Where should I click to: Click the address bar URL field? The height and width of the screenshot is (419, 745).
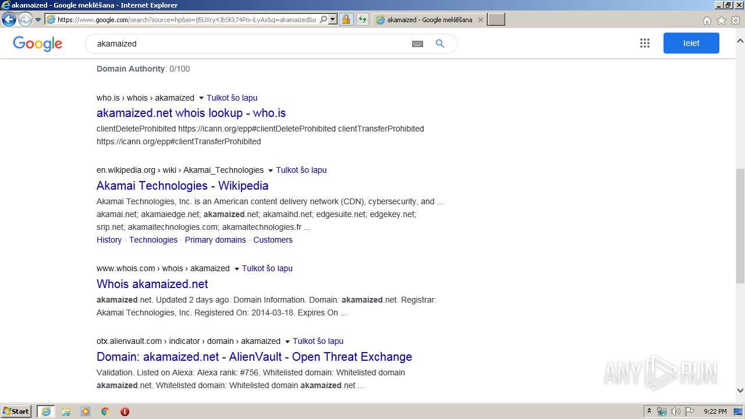(x=187, y=20)
